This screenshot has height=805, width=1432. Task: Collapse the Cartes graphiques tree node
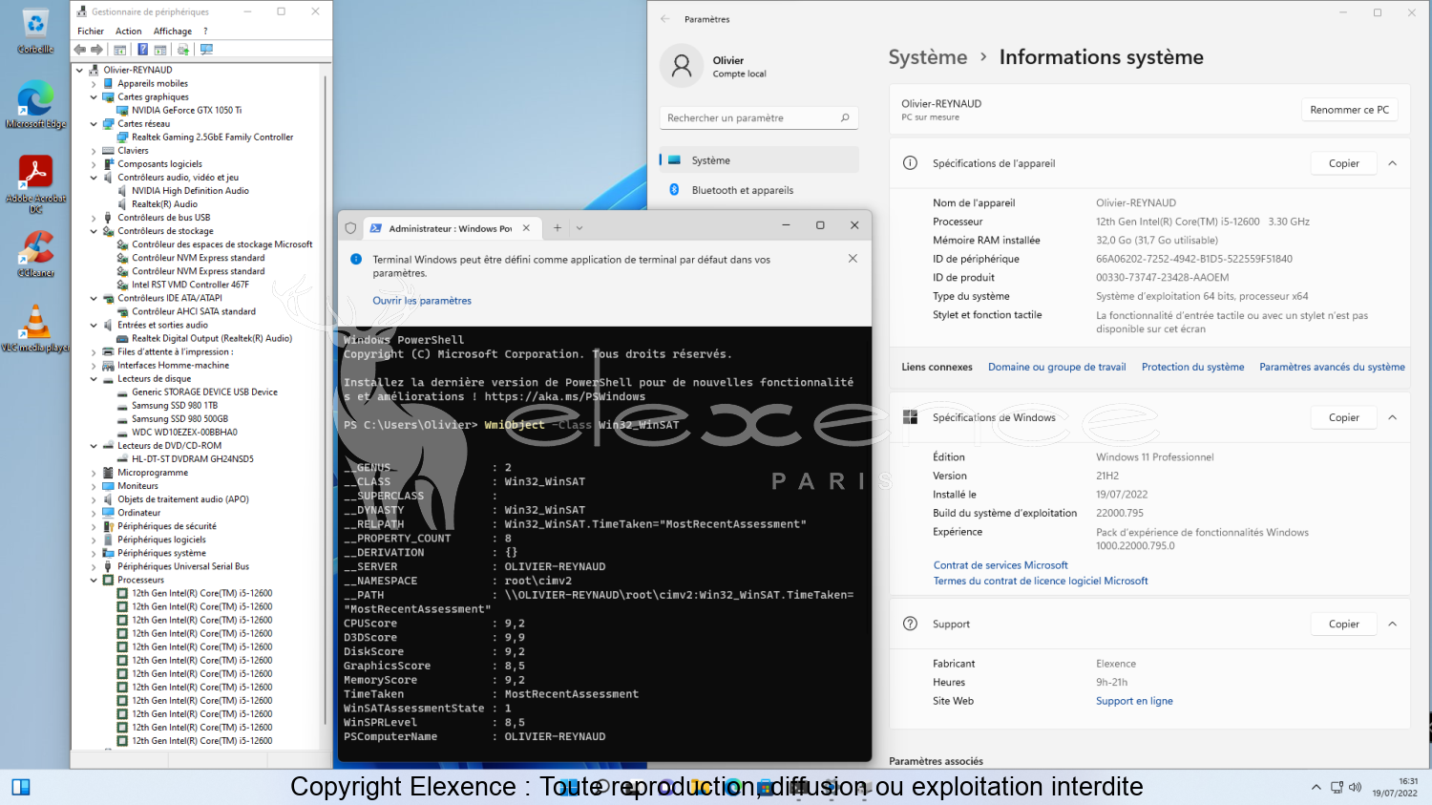[94, 96]
